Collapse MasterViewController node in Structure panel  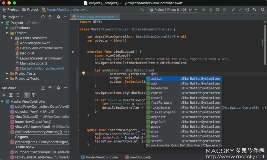[x=2, y=102]
